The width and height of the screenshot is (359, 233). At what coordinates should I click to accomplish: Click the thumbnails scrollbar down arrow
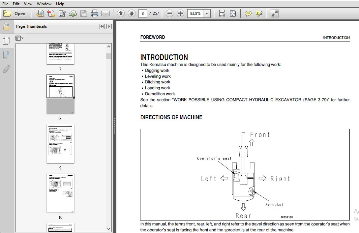pos(108,229)
